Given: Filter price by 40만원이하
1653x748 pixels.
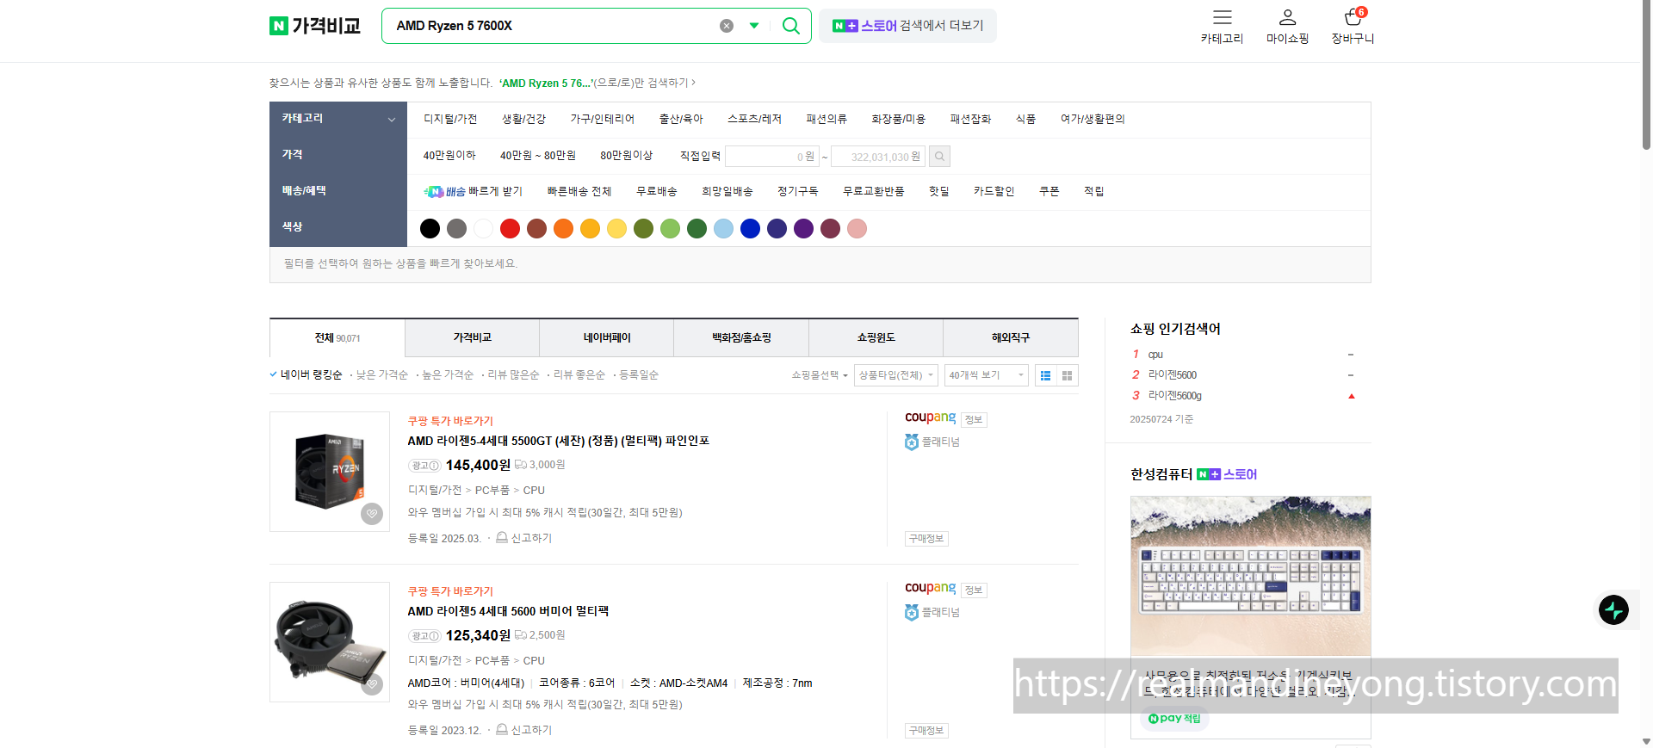Looking at the screenshot, I should (x=449, y=155).
